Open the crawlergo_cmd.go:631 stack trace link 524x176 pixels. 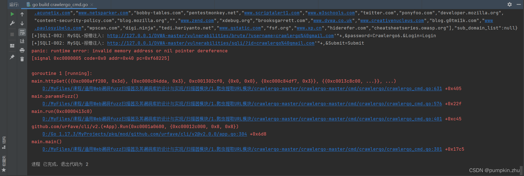tap(242, 89)
